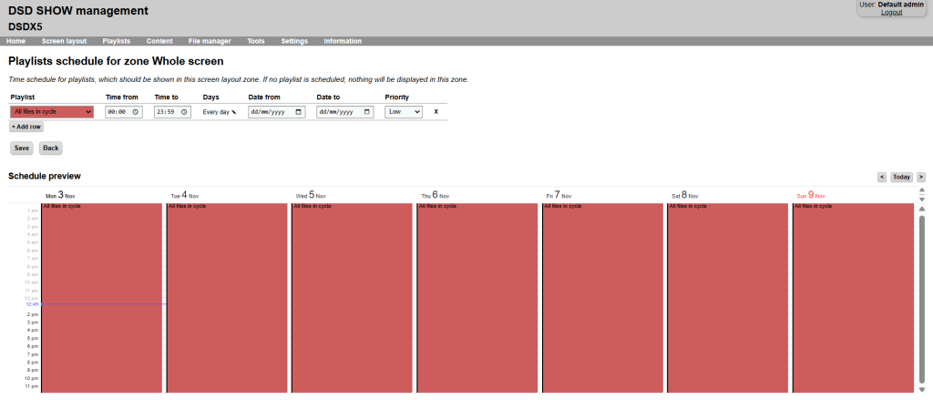Delete the schedule row with X
933x400 pixels.
436,112
